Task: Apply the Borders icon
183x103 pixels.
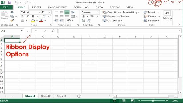Action: (23, 21)
